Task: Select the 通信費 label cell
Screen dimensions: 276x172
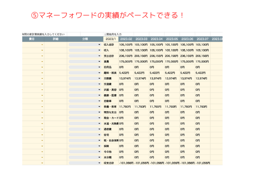Action: [x=111, y=129]
